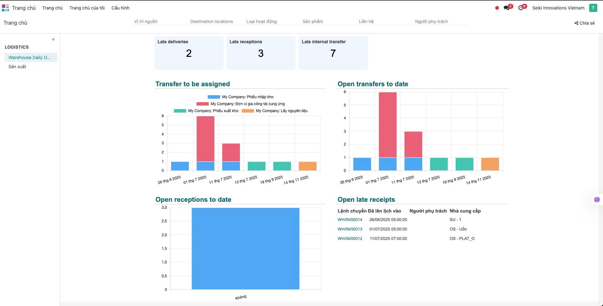Open the conversations chat icon

tap(507, 8)
